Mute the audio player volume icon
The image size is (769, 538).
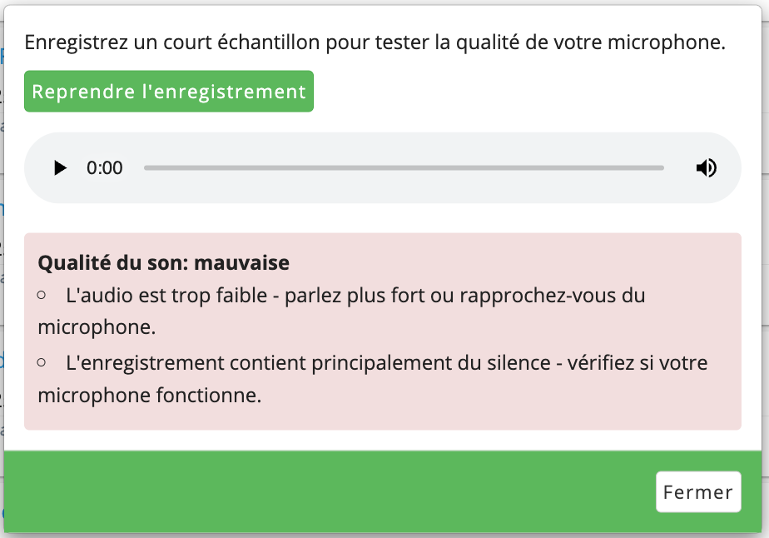pyautogui.click(x=707, y=168)
